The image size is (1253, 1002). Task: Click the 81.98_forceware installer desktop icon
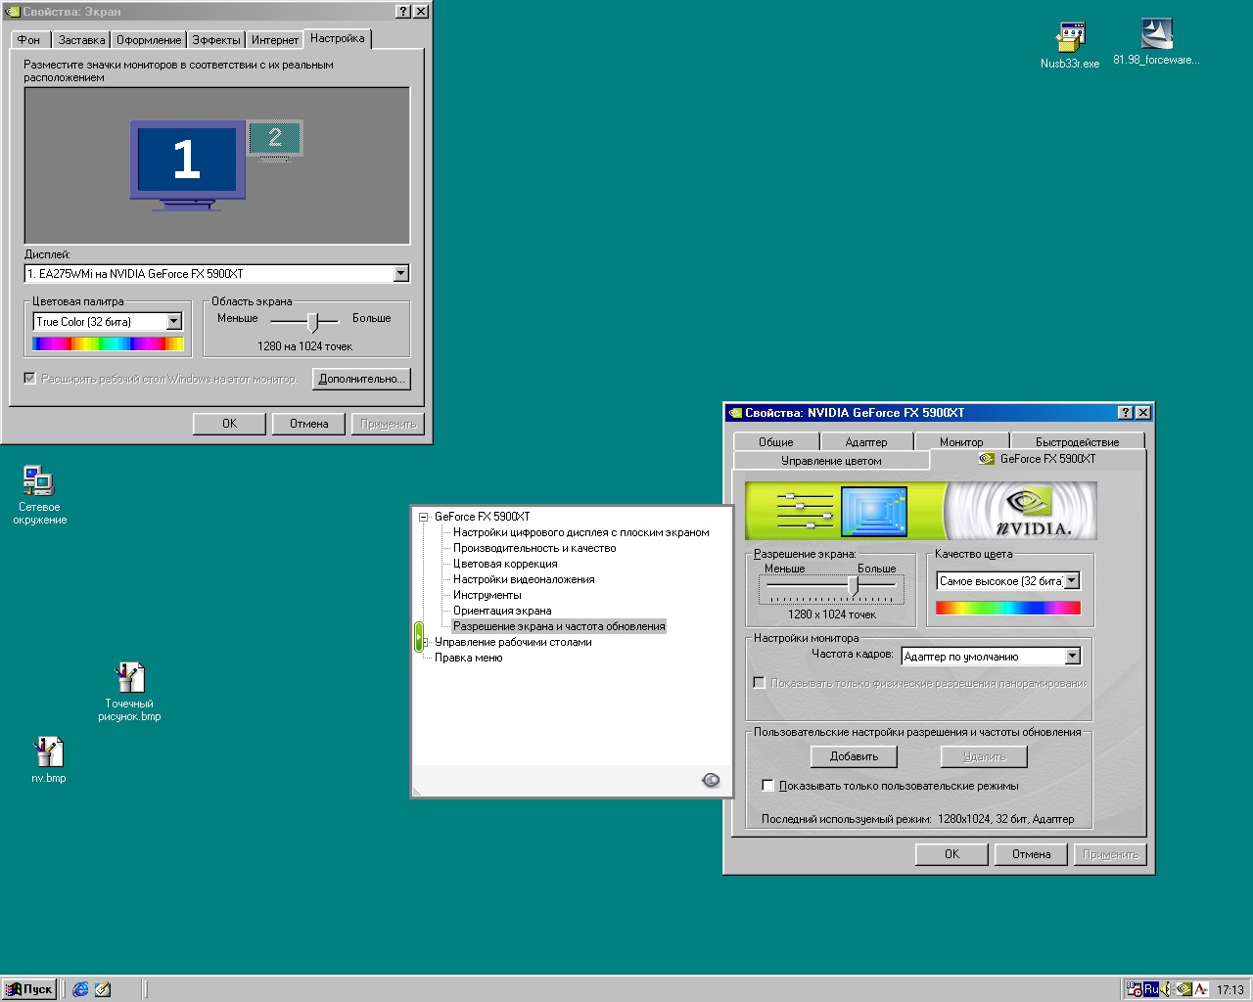(1156, 35)
